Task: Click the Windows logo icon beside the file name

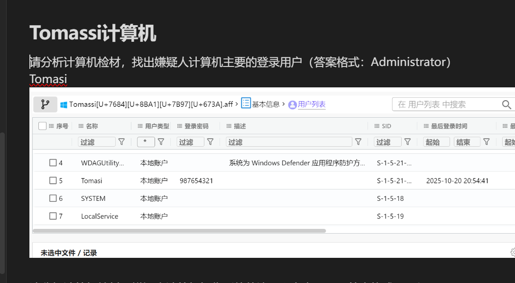Action: 64,104
